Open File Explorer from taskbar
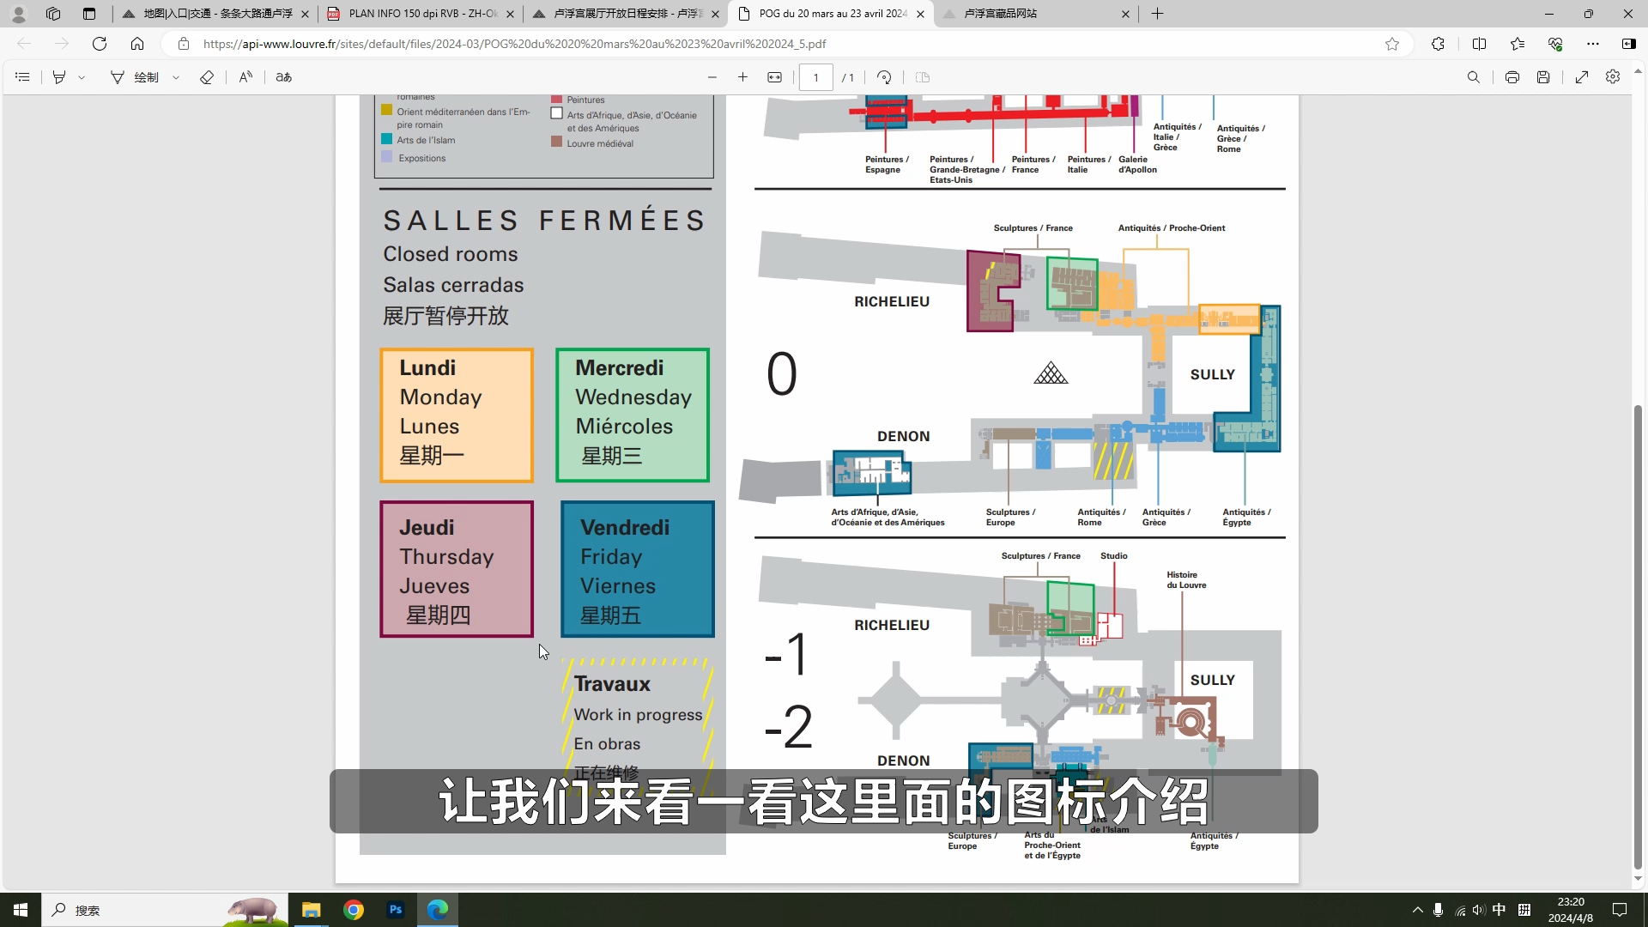Screen dimensions: 1648x927 312,910
